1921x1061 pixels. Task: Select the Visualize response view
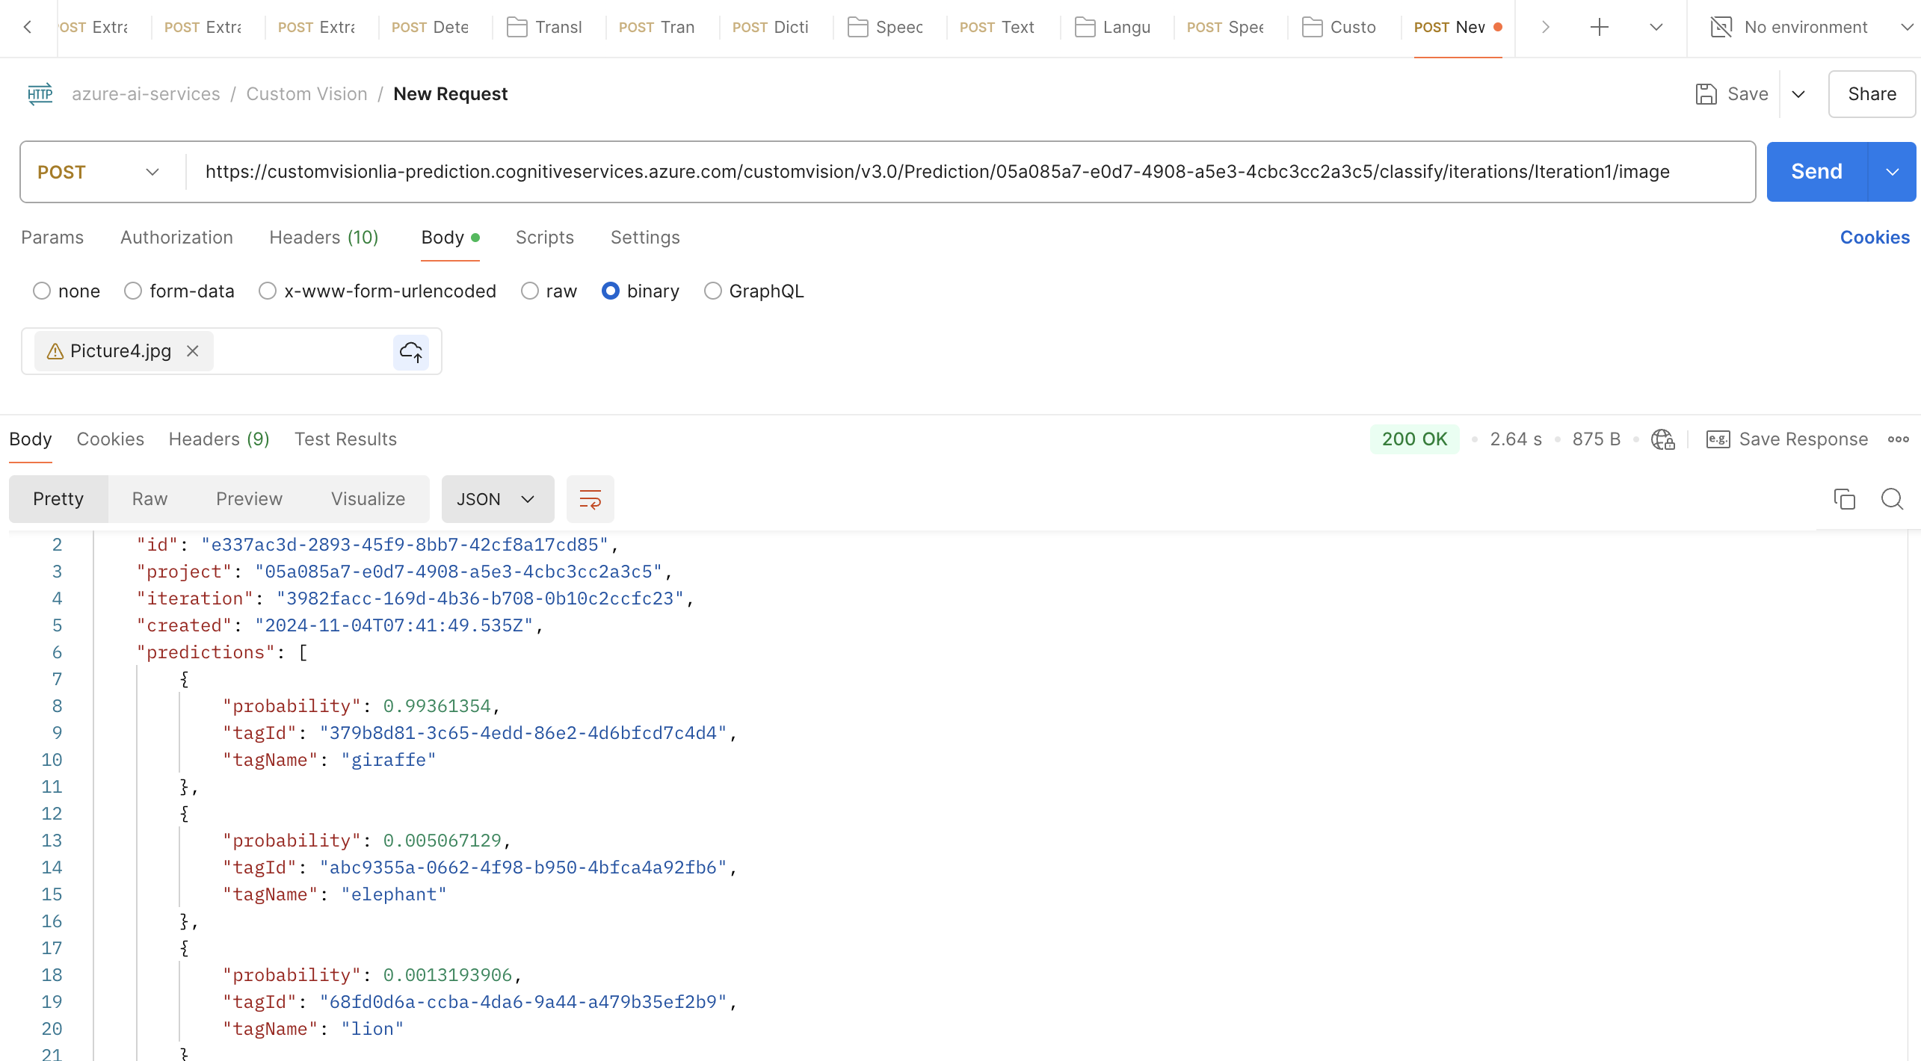pos(368,499)
